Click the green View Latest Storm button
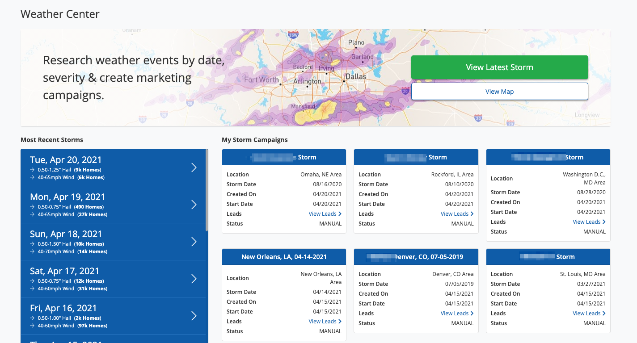 click(499, 67)
